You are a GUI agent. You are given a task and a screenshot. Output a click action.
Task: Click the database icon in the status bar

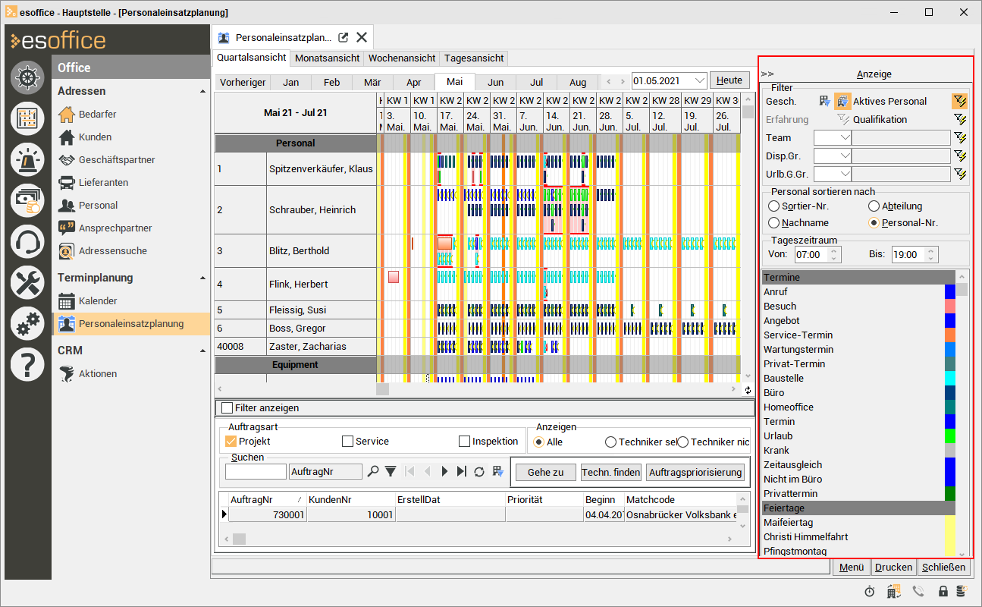point(961,591)
